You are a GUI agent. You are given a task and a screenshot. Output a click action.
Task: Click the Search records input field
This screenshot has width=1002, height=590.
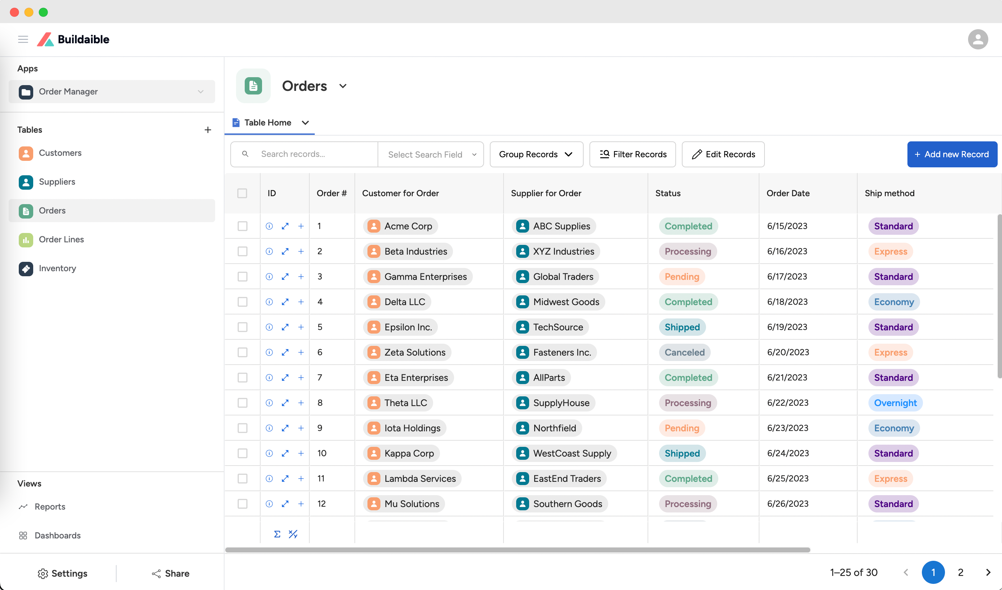pos(304,154)
